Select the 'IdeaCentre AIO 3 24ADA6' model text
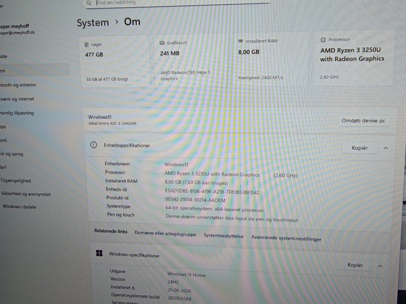This screenshot has height=304, width=406. click(112, 123)
